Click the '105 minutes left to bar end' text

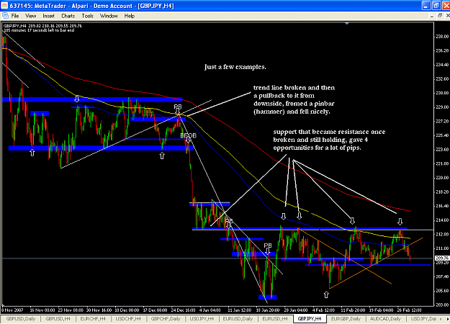[39, 30]
